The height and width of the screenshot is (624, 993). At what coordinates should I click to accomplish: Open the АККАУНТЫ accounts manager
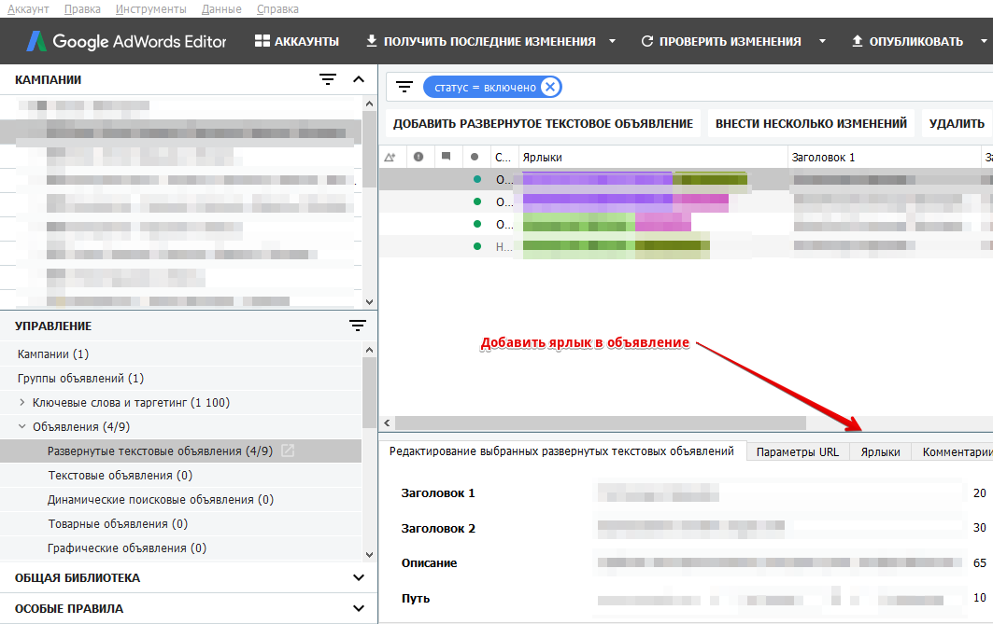297,41
